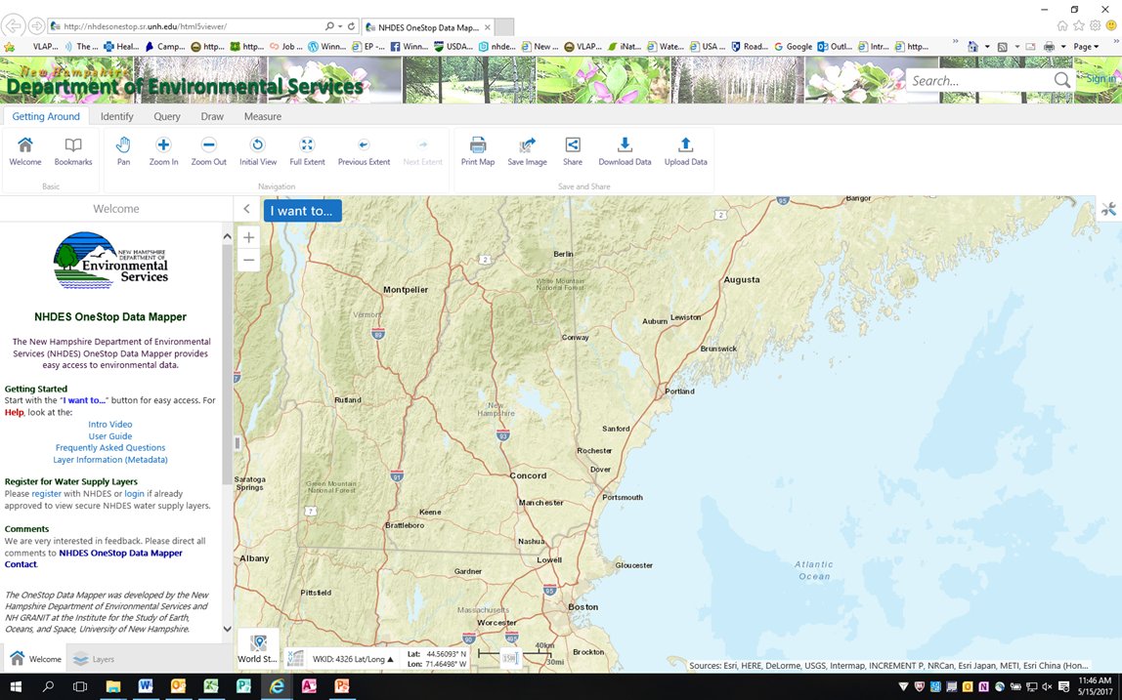Open the map tools wrench icon
Viewport: 1122px width, 700px height.
point(1108,209)
